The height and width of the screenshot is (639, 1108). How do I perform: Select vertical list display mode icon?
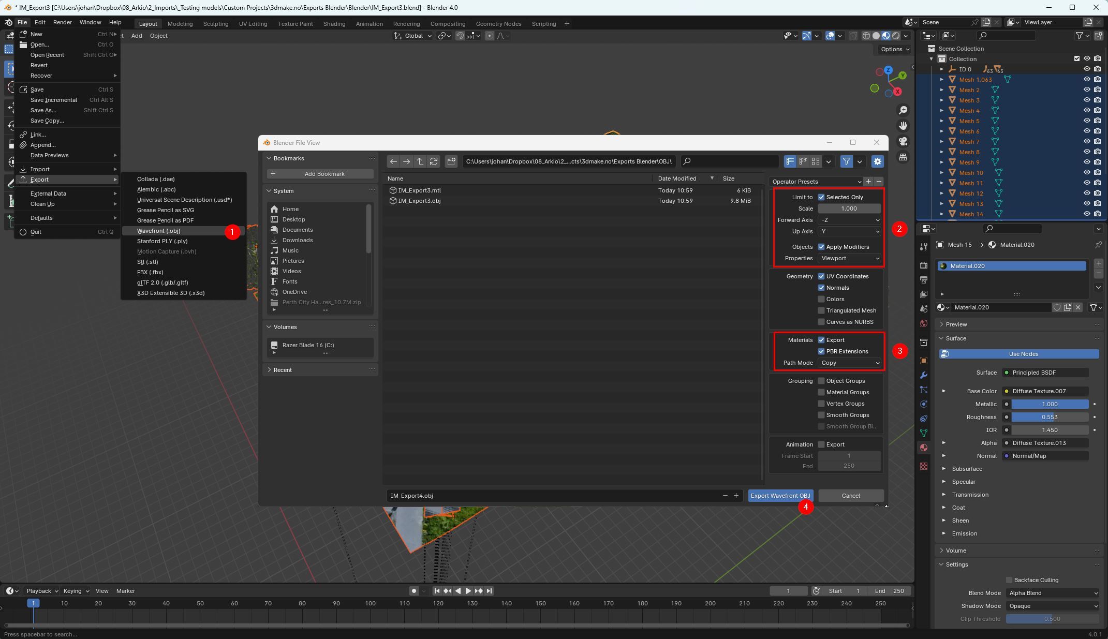790,161
